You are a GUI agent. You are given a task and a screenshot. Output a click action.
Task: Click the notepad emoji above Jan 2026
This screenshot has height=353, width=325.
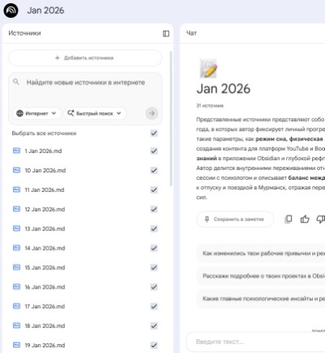208,68
